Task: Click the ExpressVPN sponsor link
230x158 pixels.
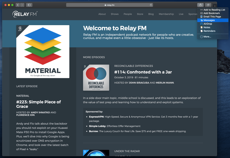Action: (x=96, y=117)
